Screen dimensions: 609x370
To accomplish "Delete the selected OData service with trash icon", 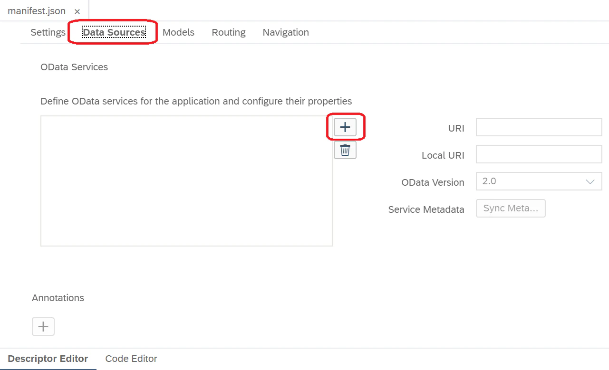I will pos(345,150).
